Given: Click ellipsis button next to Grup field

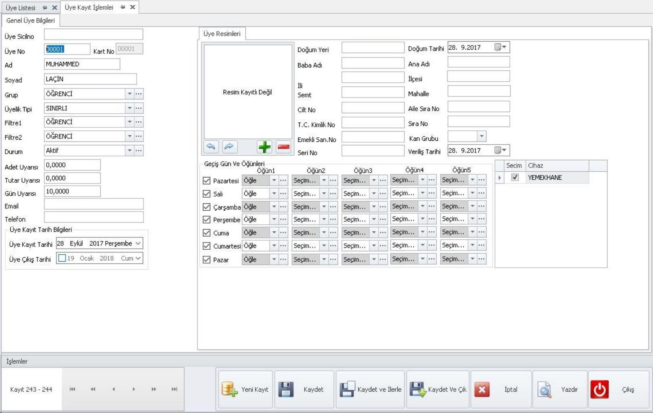Looking at the screenshot, I should click(x=139, y=94).
